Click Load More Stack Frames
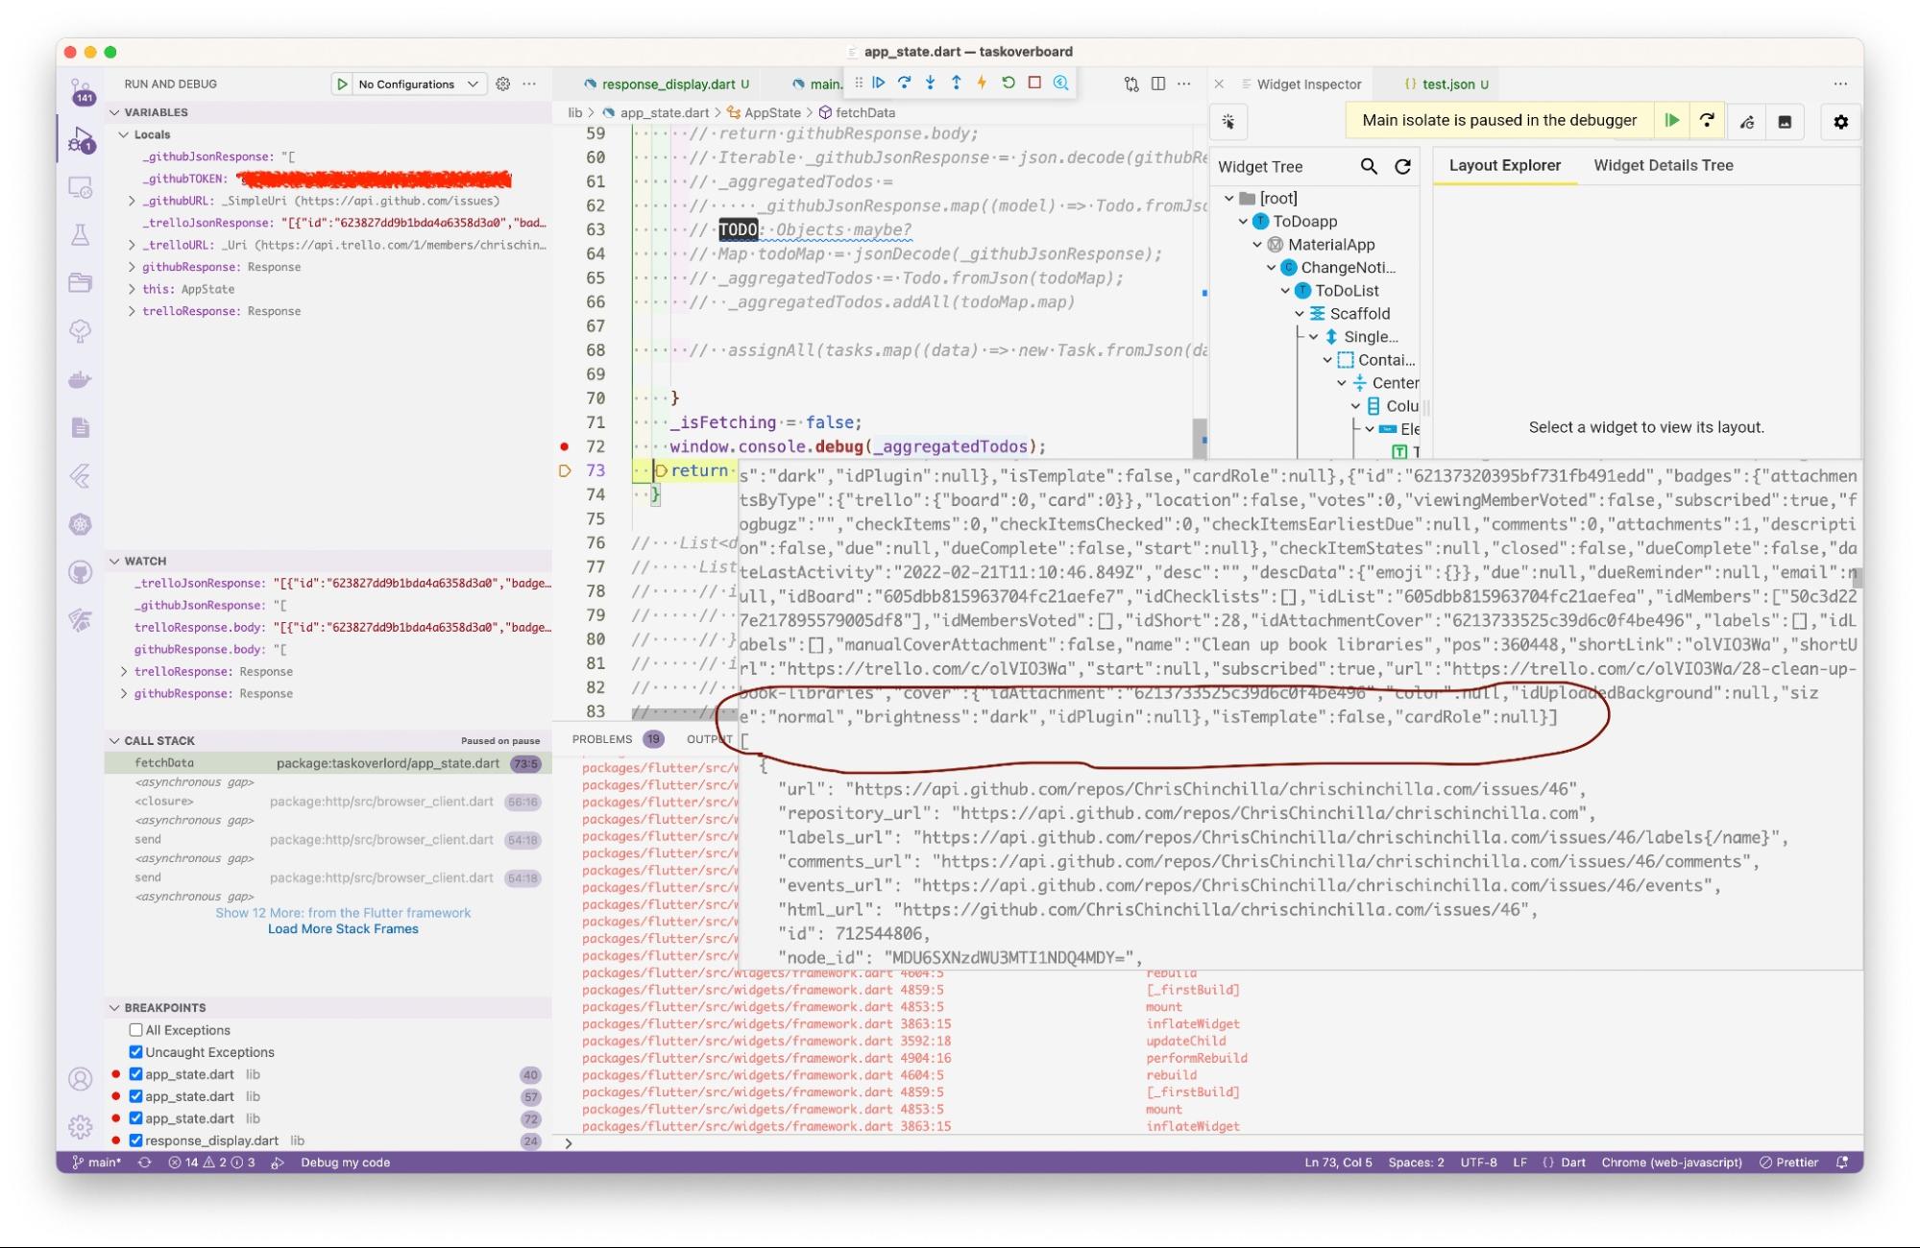 pos(344,928)
